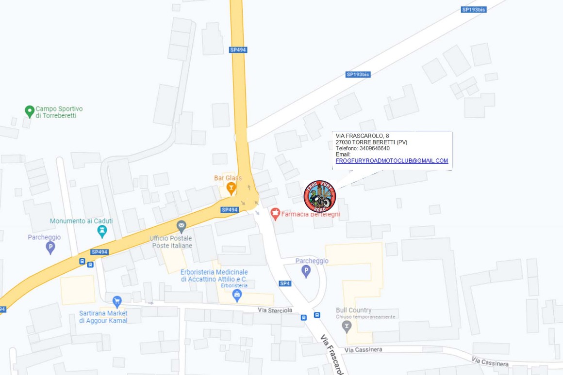
Task: Click the top SP494 road shield
Action: point(238,50)
